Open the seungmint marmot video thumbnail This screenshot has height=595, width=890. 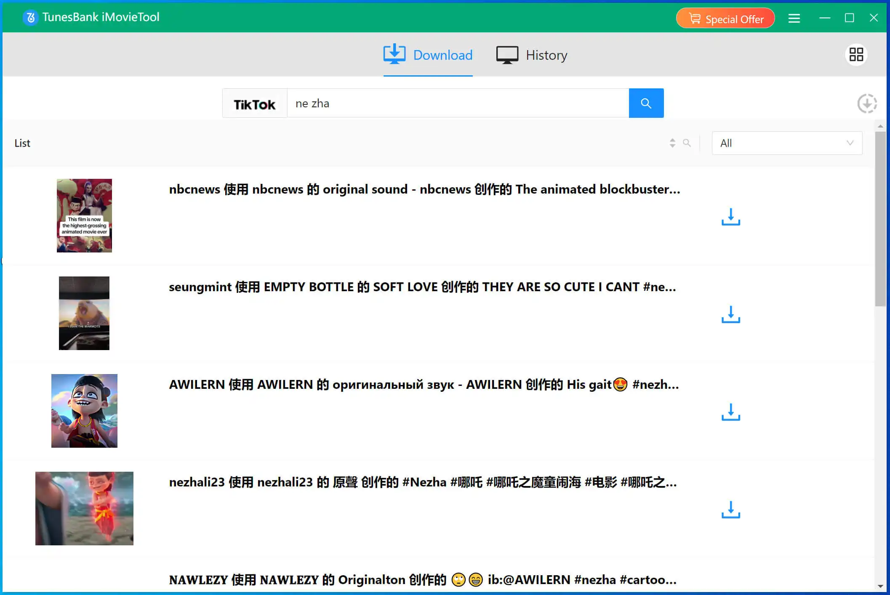tap(84, 313)
